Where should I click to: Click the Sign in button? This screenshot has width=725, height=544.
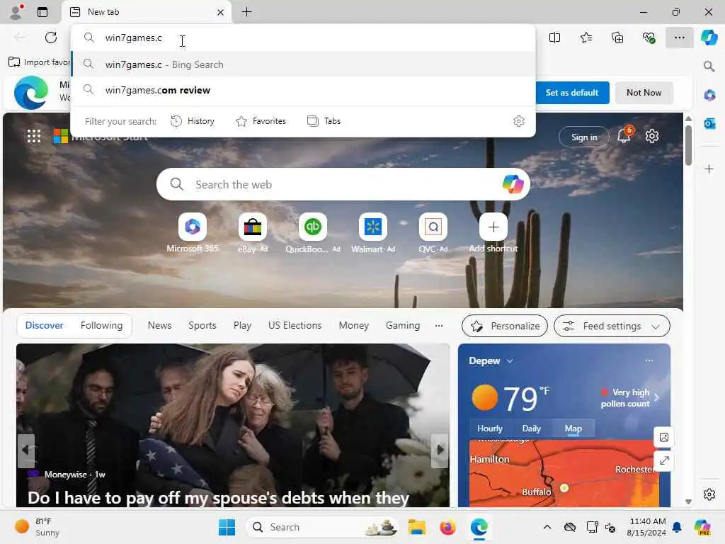point(584,137)
